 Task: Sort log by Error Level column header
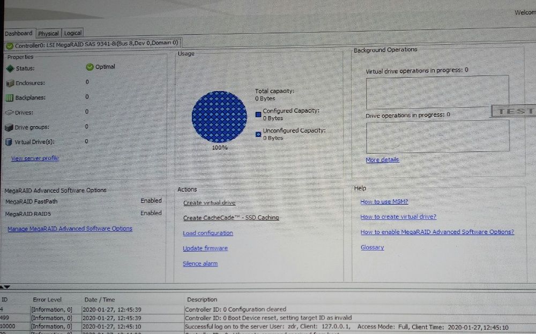[47, 300]
